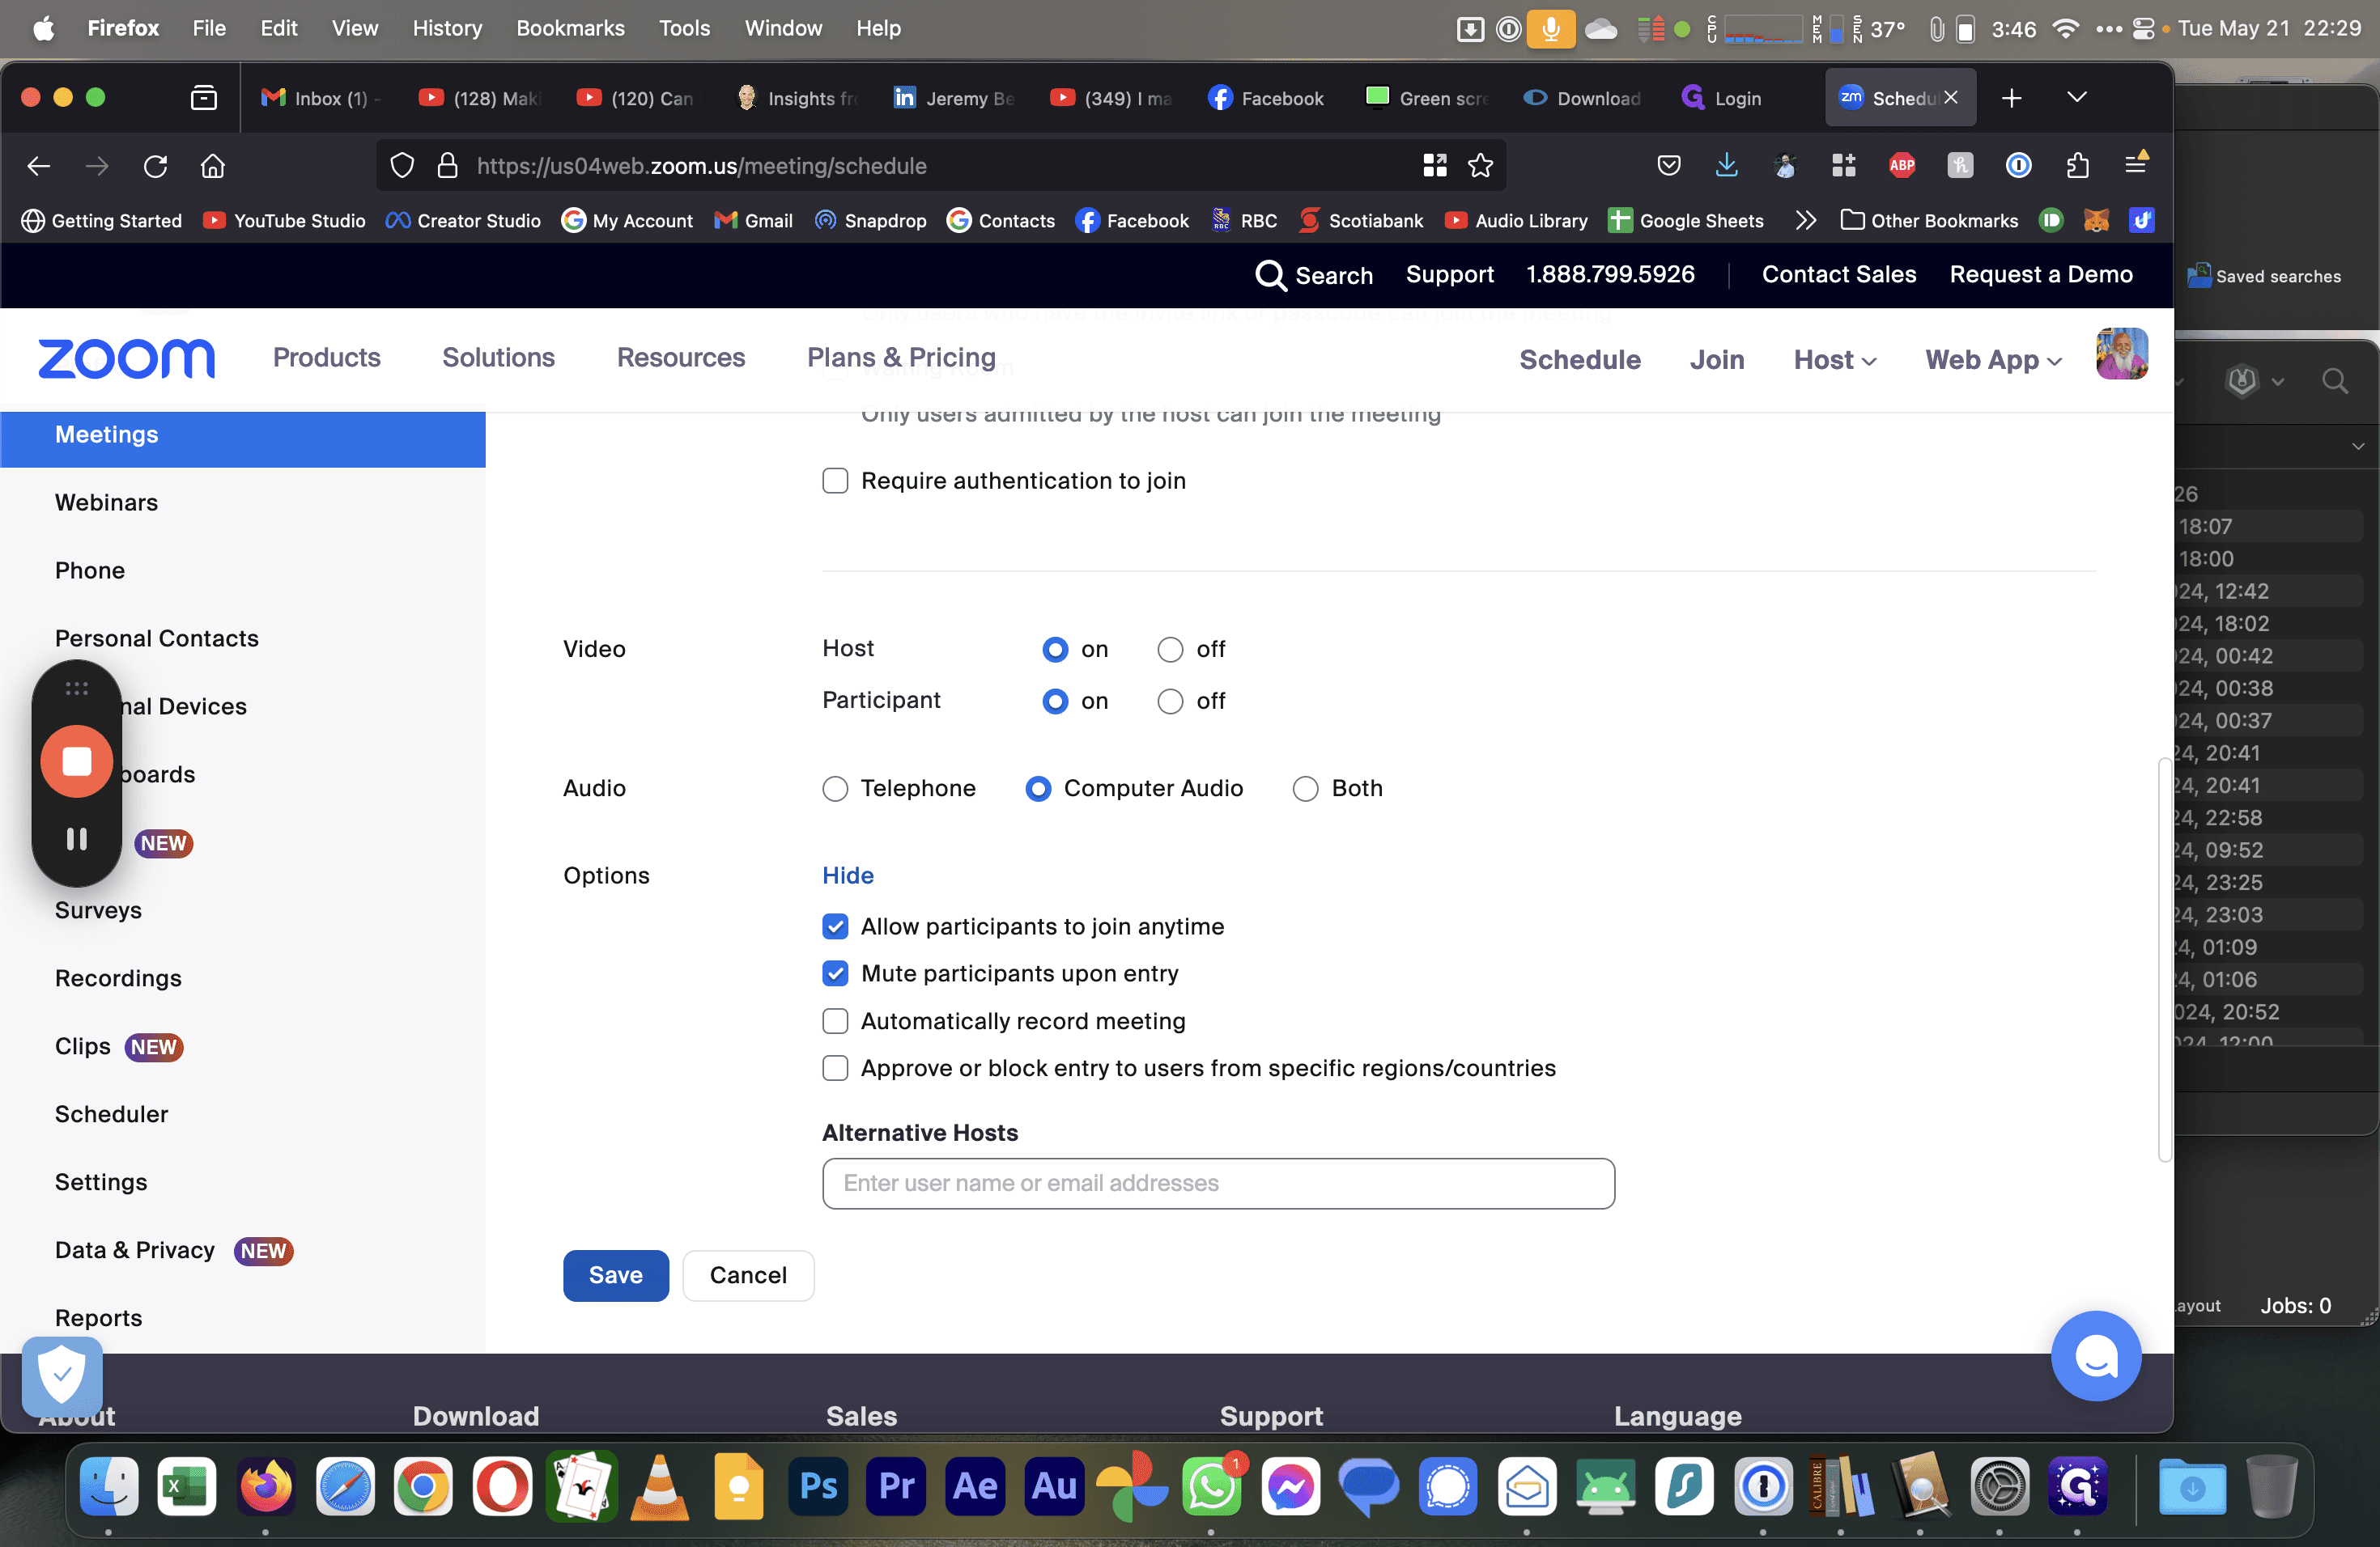Save the meeting
Image resolution: width=2380 pixels, height=1547 pixels.
point(616,1275)
